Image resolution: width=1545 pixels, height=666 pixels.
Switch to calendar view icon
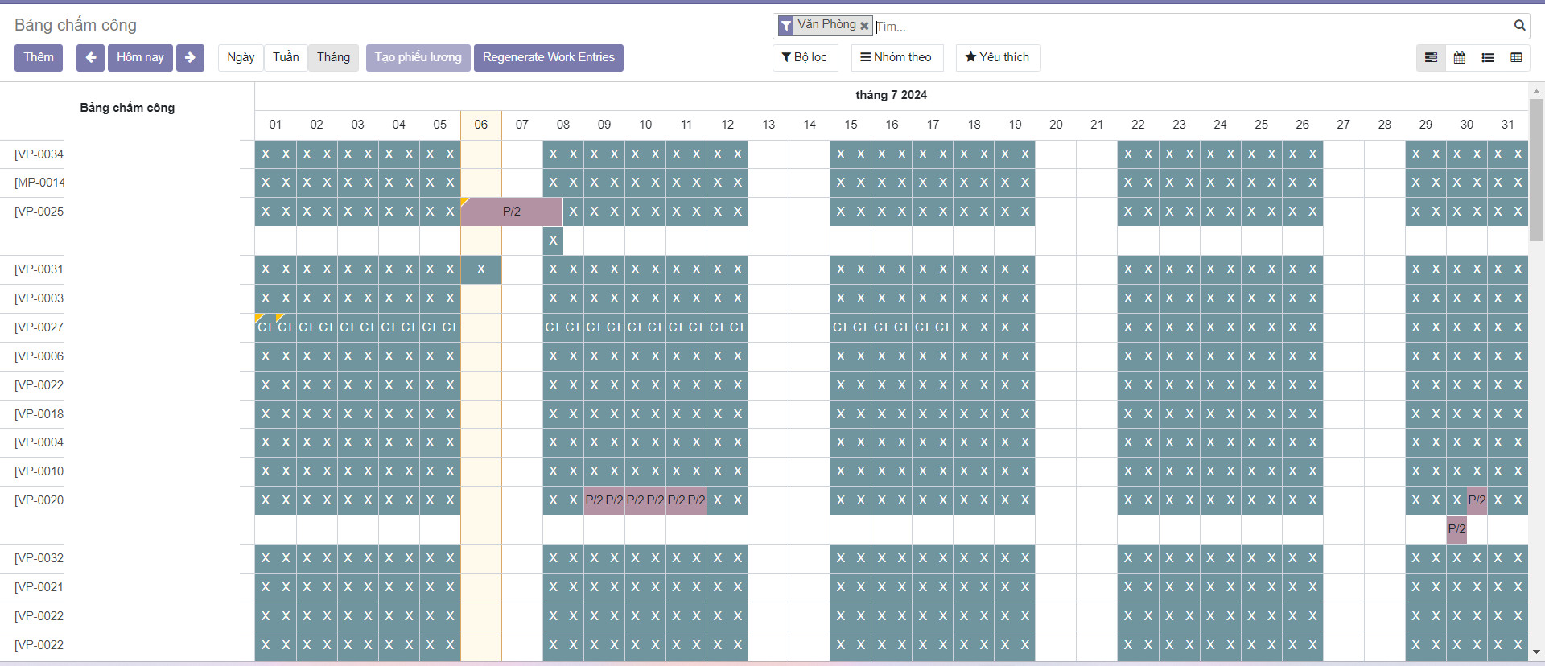point(1460,58)
